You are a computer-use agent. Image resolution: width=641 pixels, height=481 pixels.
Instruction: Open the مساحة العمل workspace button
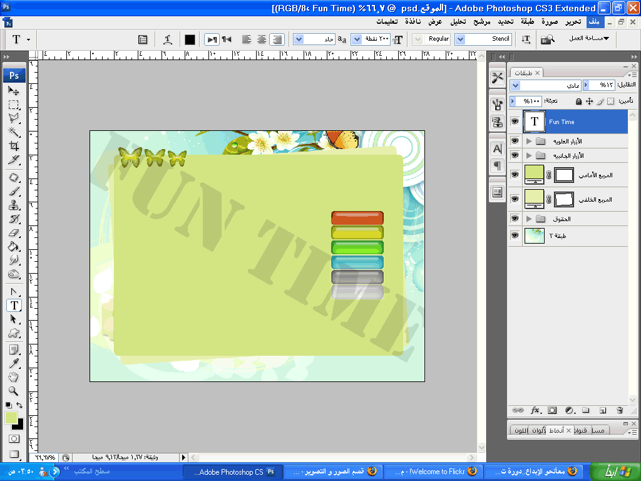pos(588,39)
